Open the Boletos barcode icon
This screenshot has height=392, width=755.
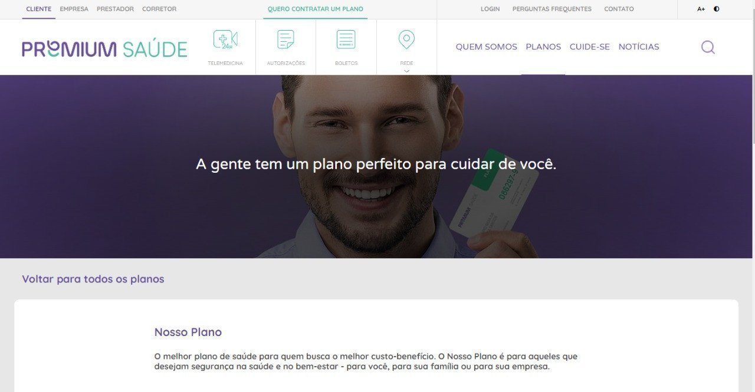tap(346, 39)
